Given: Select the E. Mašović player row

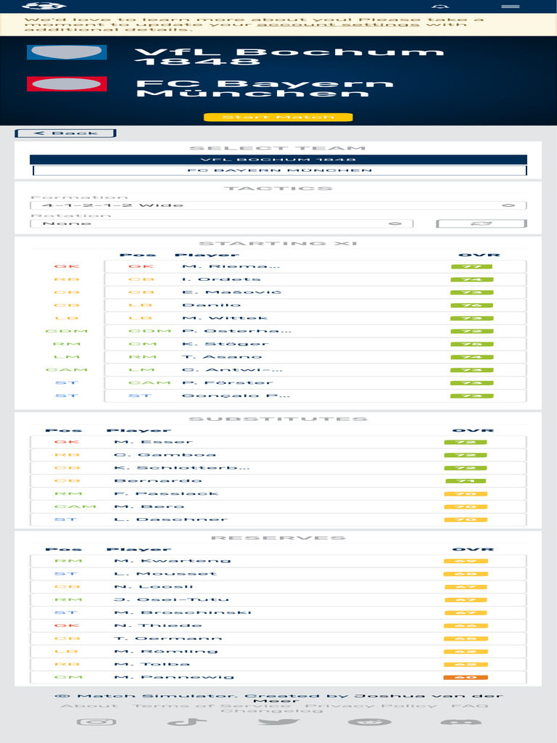Looking at the screenshot, I should click(315, 292).
